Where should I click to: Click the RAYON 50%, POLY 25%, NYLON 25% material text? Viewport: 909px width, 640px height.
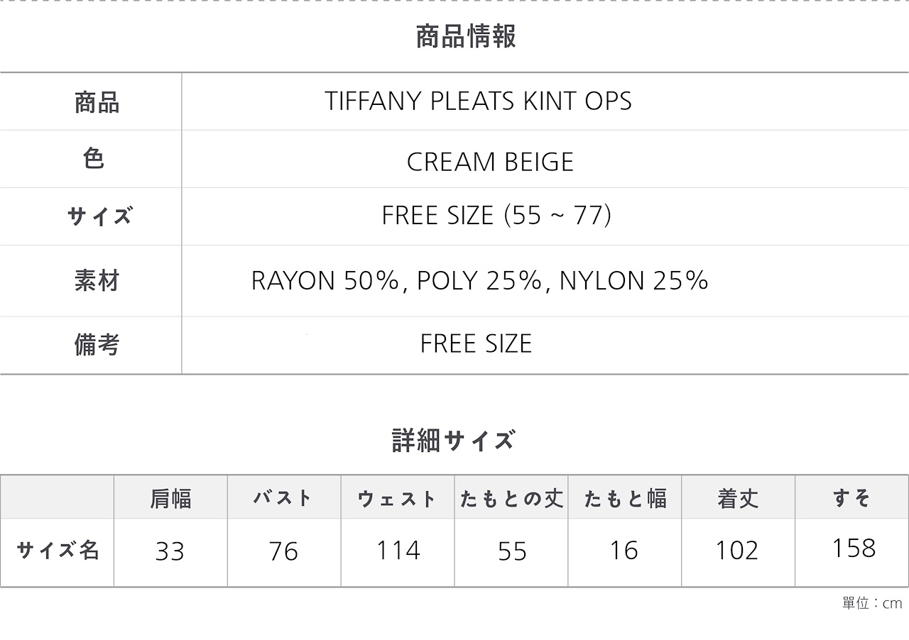[479, 281]
